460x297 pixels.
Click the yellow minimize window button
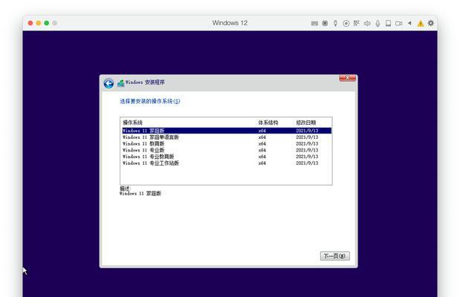tap(39, 23)
